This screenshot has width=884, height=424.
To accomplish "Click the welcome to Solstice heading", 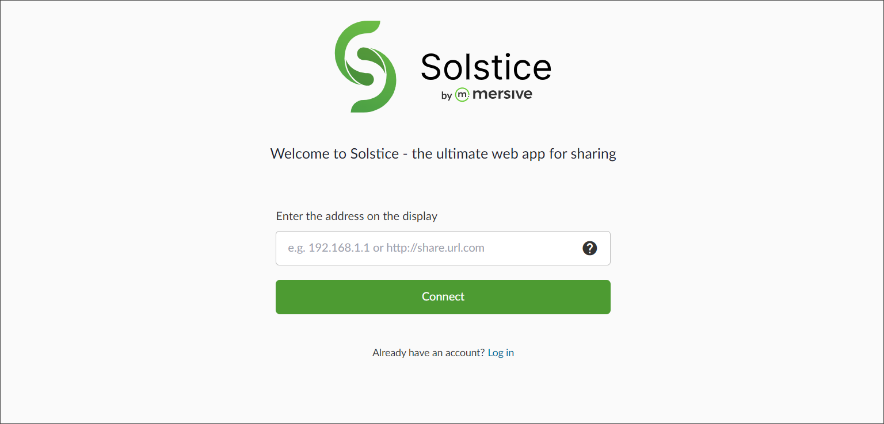I will [x=443, y=153].
